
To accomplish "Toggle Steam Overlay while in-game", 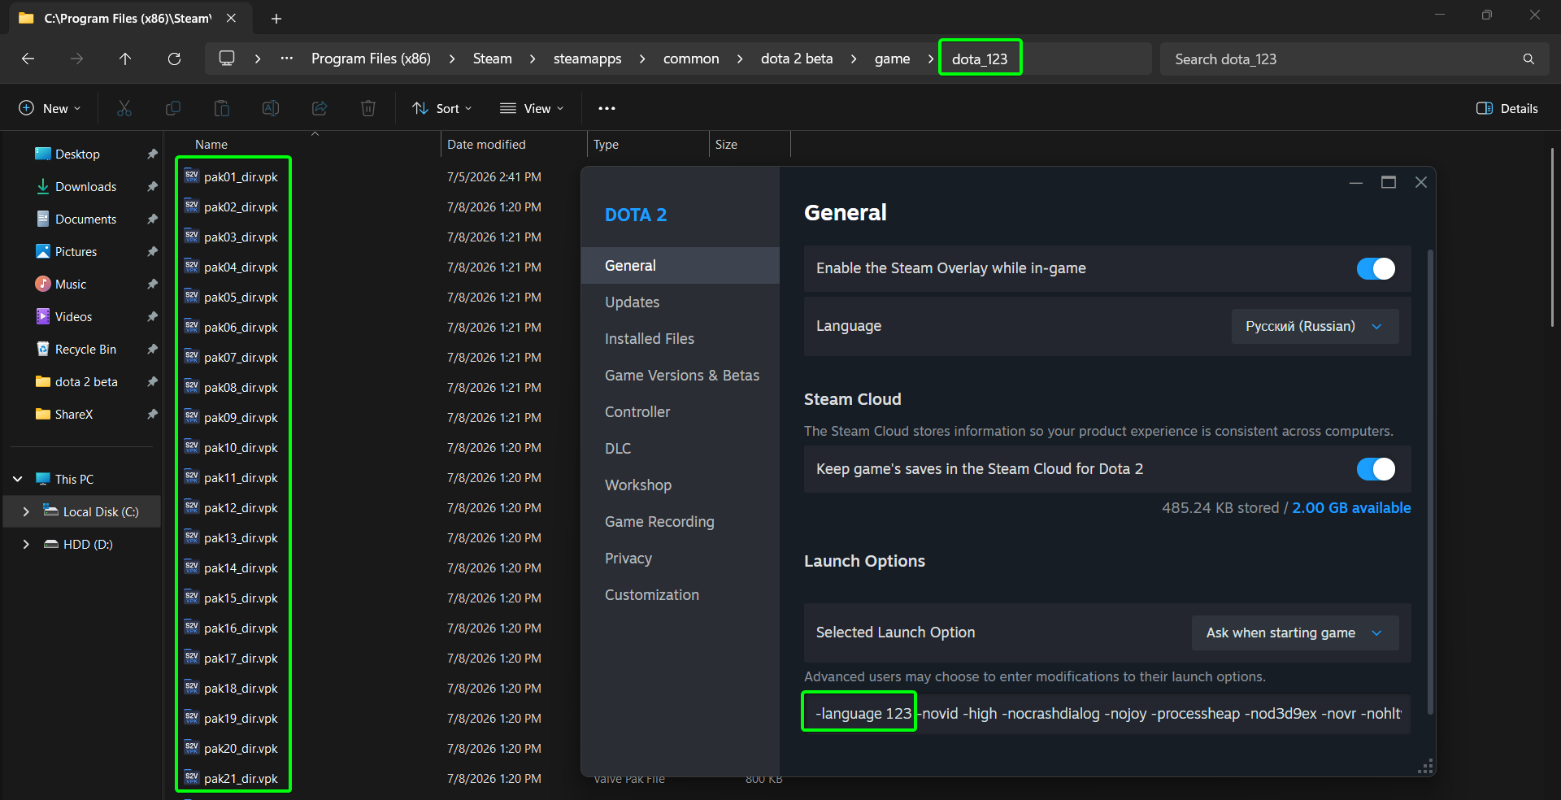I will tap(1376, 268).
